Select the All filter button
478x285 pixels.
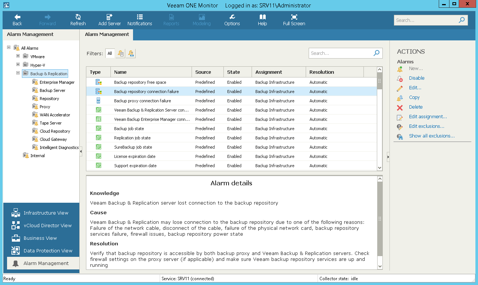[110, 53]
